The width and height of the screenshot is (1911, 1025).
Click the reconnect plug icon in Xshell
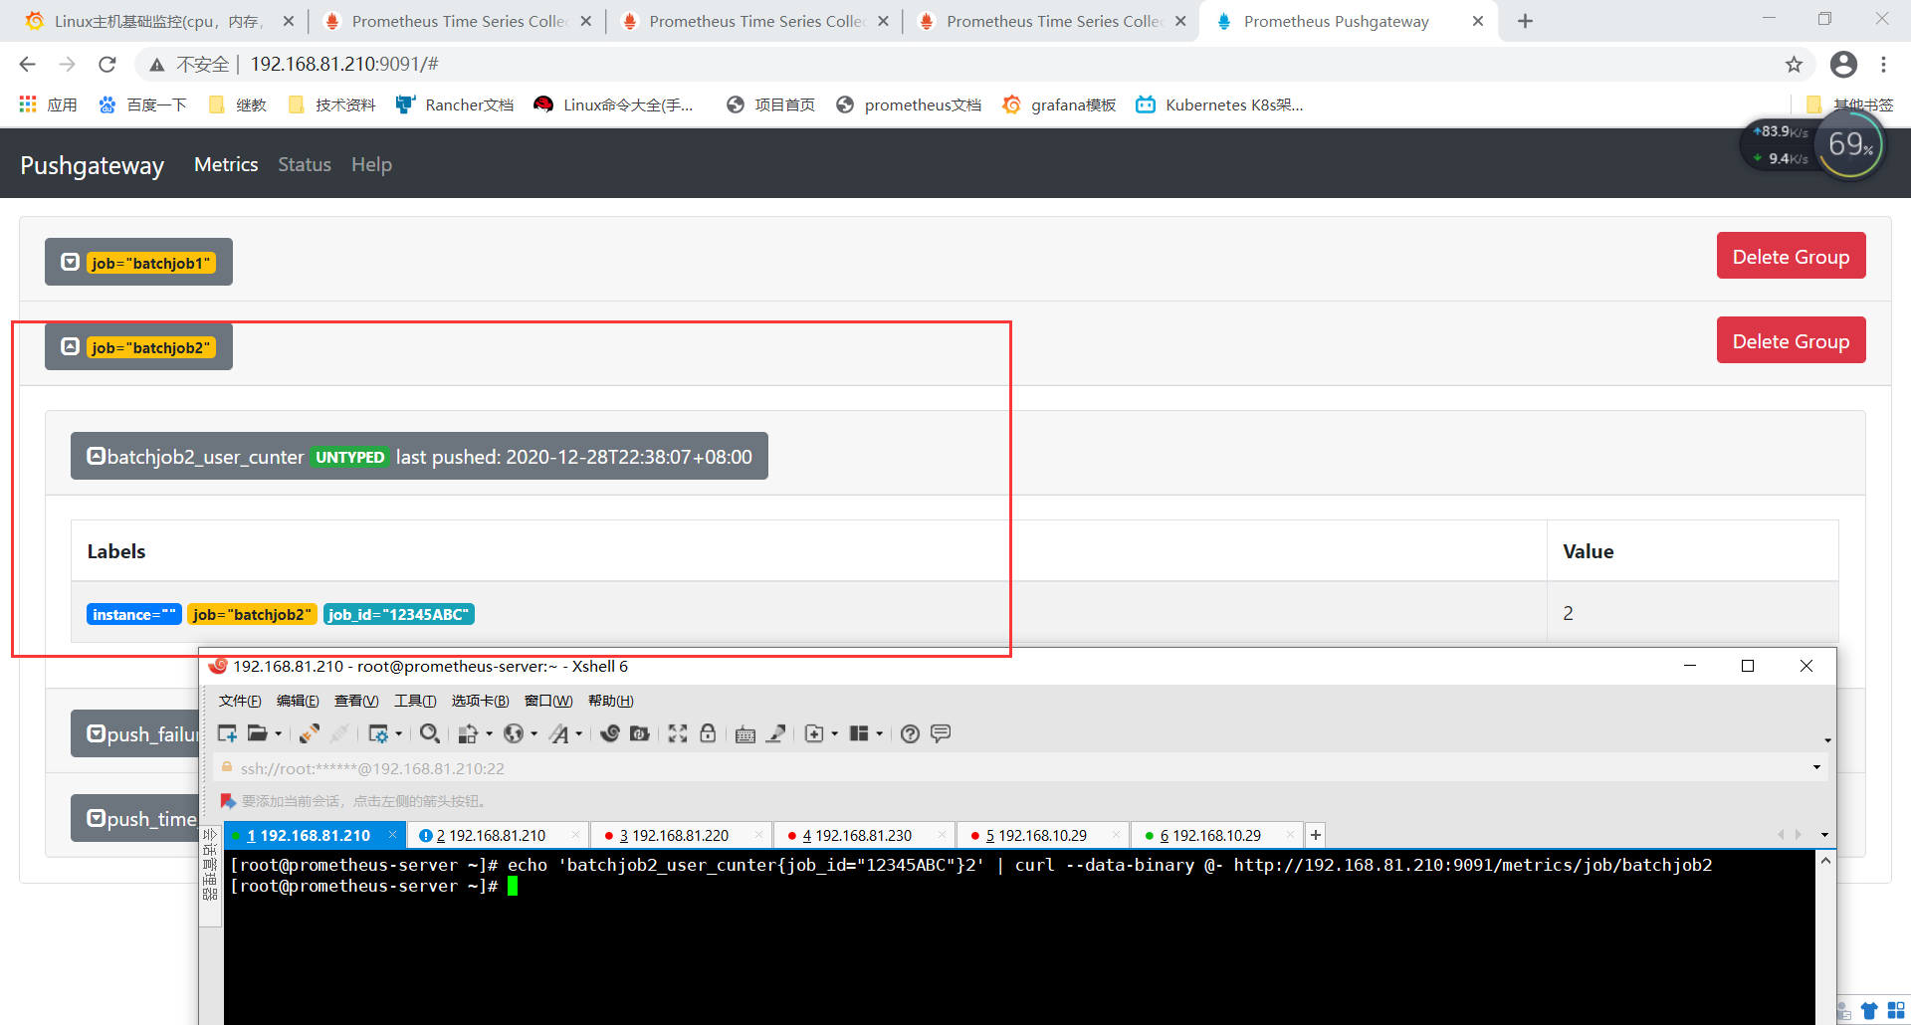tap(309, 733)
